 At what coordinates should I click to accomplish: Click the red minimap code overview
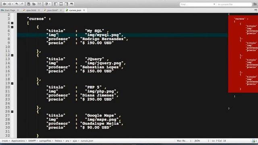pos(243,54)
